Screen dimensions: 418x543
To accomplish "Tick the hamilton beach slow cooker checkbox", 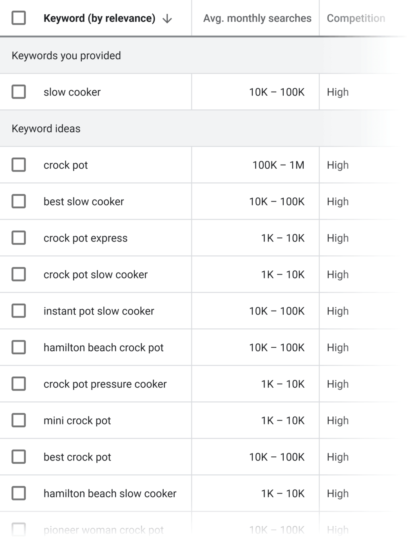I will point(19,493).
